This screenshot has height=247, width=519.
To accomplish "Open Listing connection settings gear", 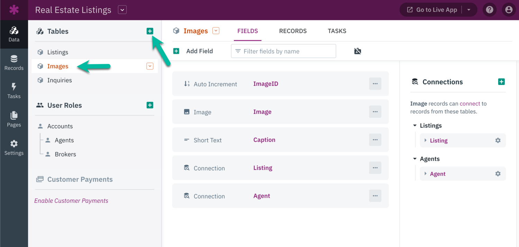I will click(x=498, y=140).
